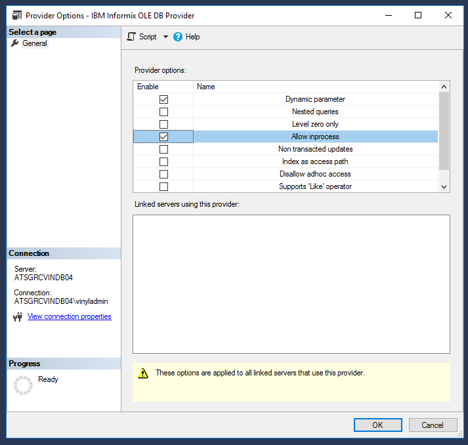Uncheck the Dynamic parameter checkbox
The width and height of the screenshot is (468, 445).
pos(163,99)
